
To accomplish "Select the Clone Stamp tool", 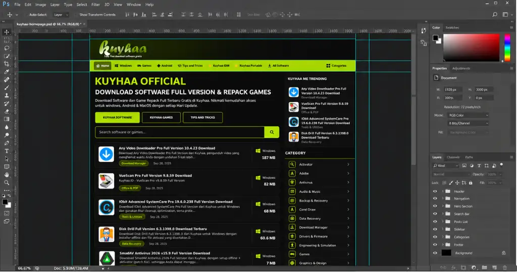I will pyautogui.click(x=7, y=96).
